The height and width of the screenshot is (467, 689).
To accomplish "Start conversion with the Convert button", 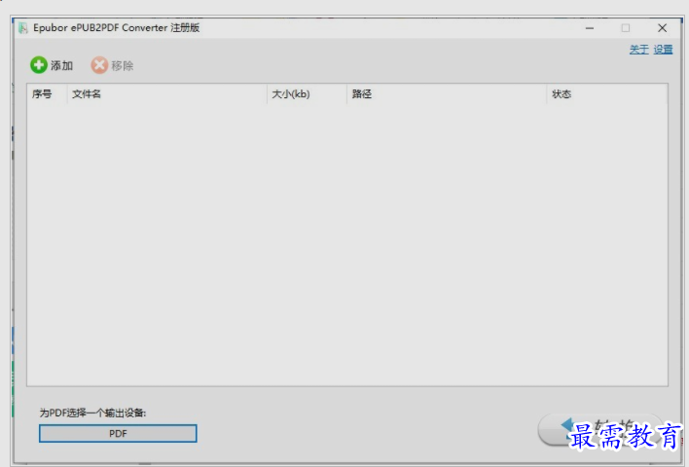I will 601,431.
